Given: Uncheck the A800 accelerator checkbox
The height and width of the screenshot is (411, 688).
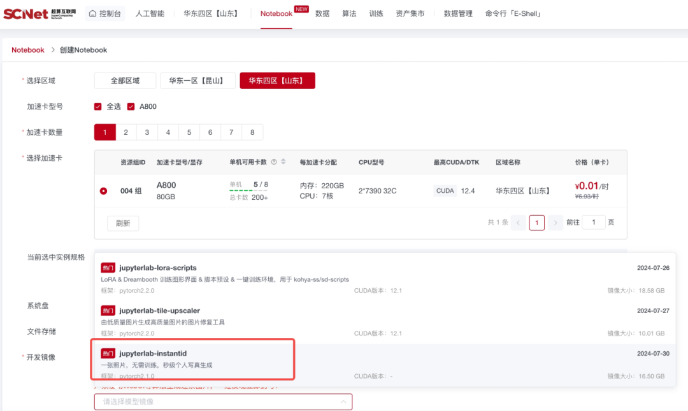Looking at the screenshot, I should (131, 106).
